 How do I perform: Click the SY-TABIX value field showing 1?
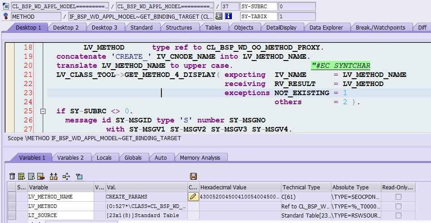pyautogui.click(x=297, y=16)
